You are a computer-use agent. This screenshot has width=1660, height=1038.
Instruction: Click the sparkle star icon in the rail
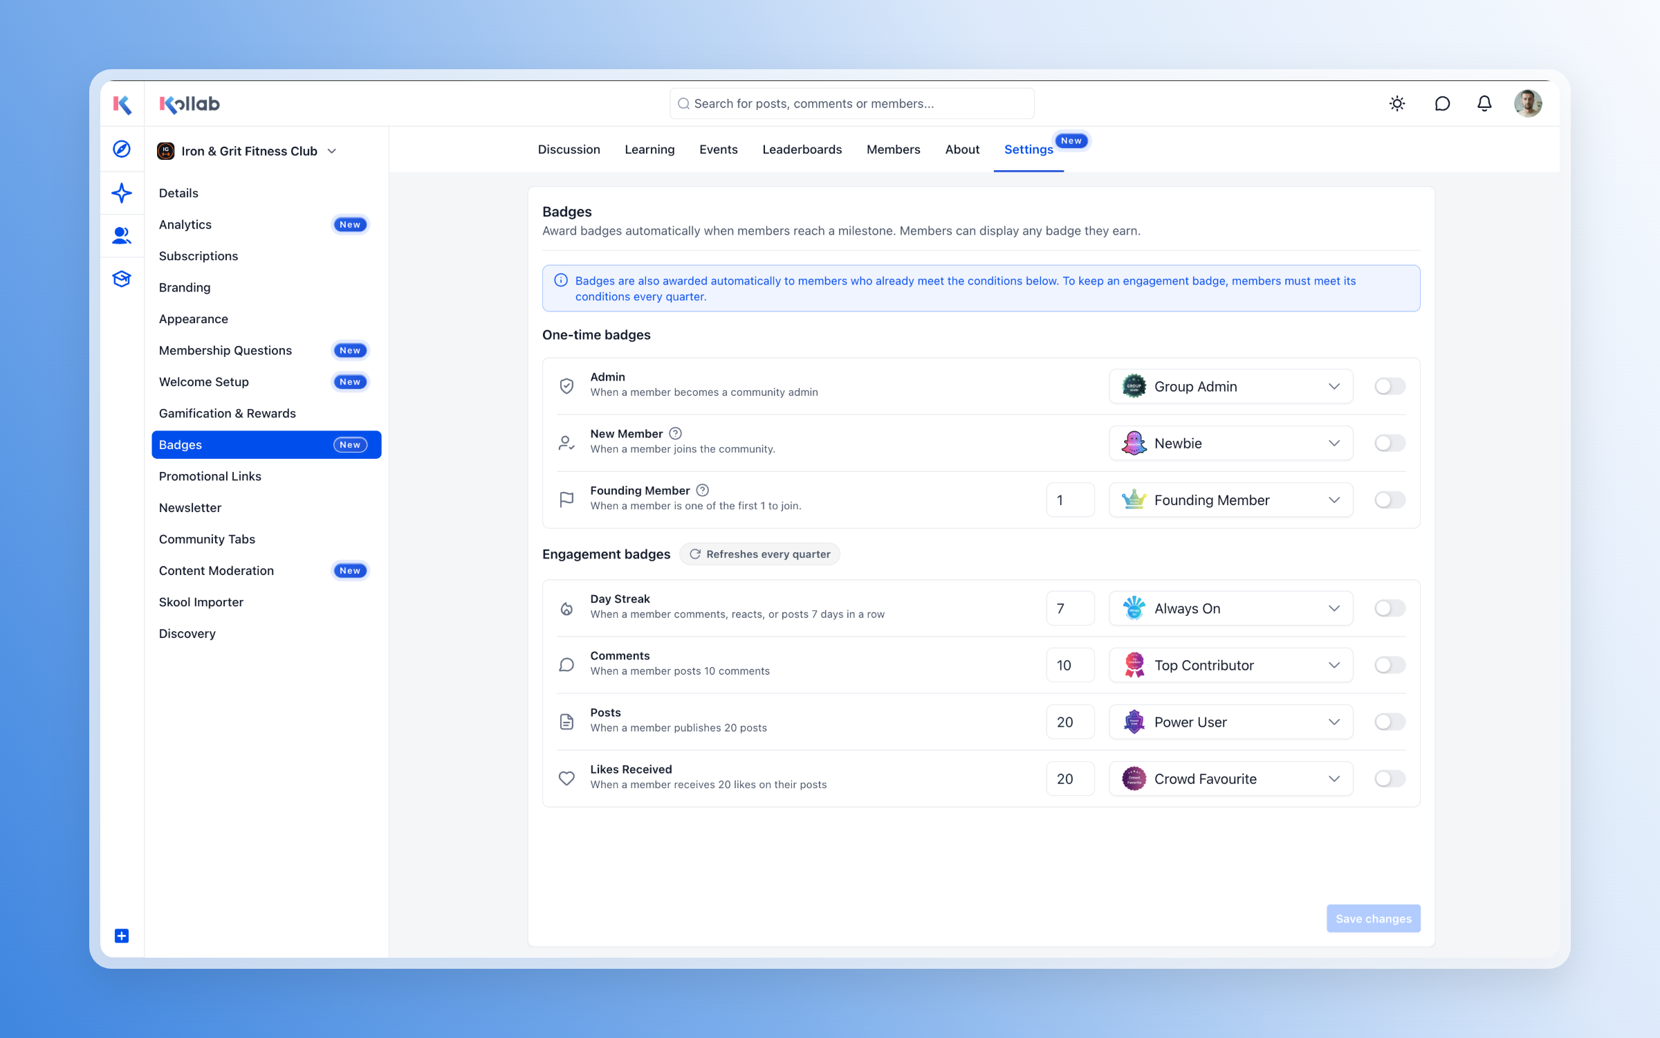122,192
